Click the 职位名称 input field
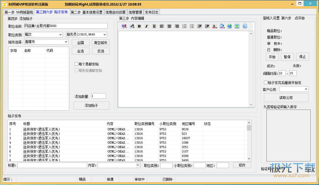319x185 pixels. pyautogui.click(x=66, y=26)
